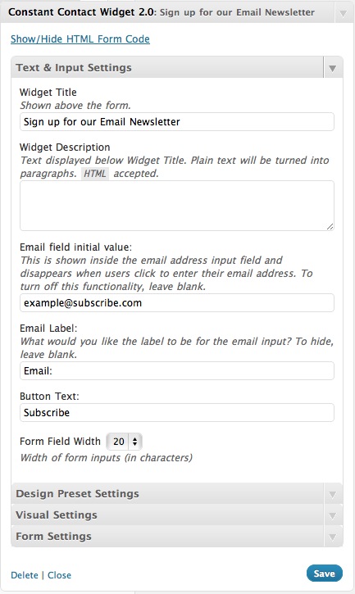Image resolution: width=355 pixels, height=594 pixels.
Task: Click the Widget Description resize handle
Action: 330,226
